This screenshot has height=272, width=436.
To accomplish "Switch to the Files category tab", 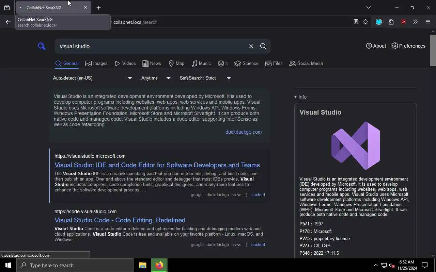I will coord(274,63).
